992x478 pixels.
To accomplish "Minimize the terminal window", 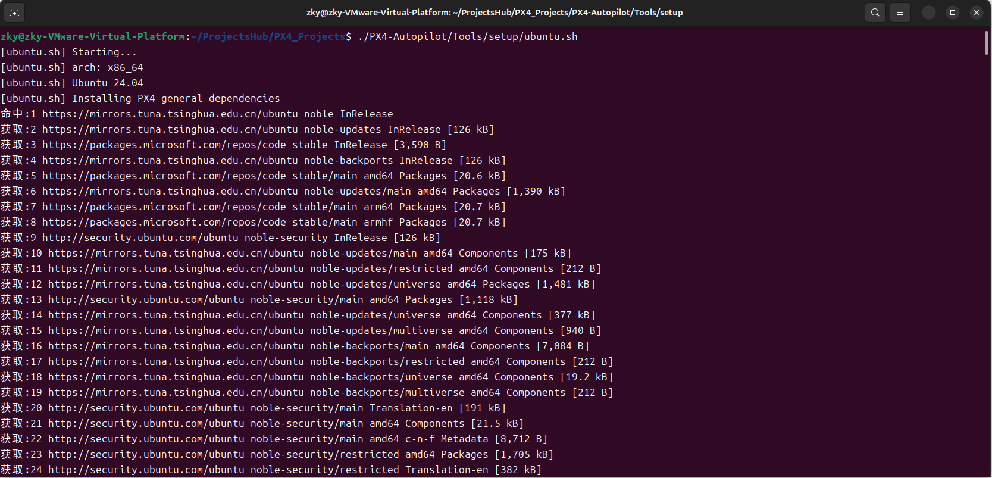I will (x=929, y=13).
